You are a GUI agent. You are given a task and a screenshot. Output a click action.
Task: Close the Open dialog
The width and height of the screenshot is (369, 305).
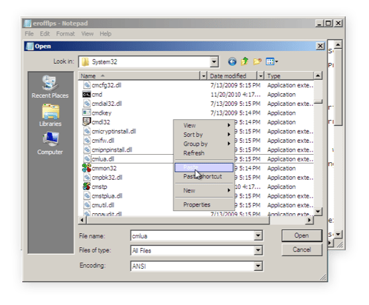coord(320,46)
